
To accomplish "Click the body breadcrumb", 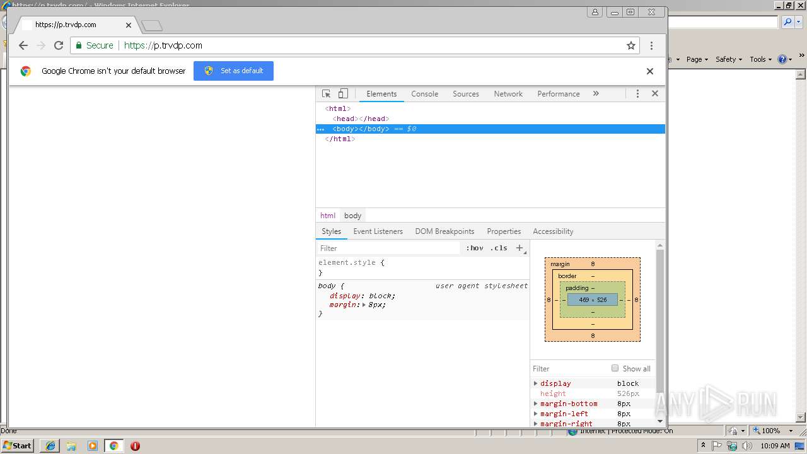I will (x=352, y=216).
